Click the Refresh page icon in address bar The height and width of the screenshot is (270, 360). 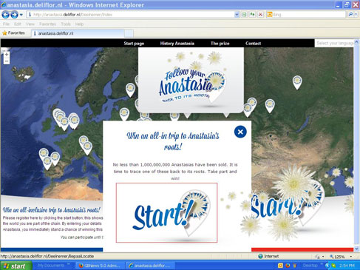(x=252, y=15)
